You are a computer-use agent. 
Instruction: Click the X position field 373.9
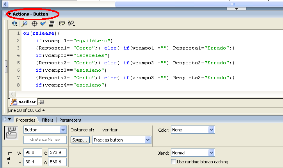coord(57,152)
